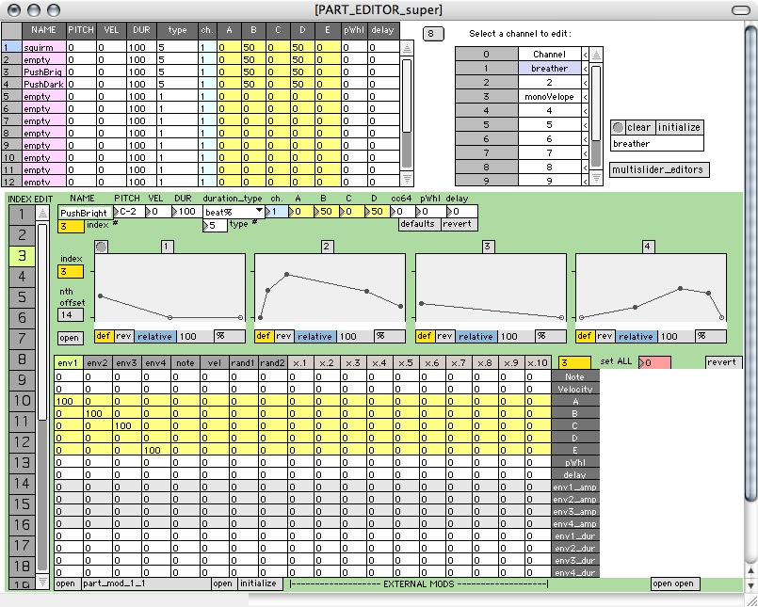The height and width of the screenshot is (607, 758).
Task: Toggle the gray circle above envelope 1
Action: (101, 247)
